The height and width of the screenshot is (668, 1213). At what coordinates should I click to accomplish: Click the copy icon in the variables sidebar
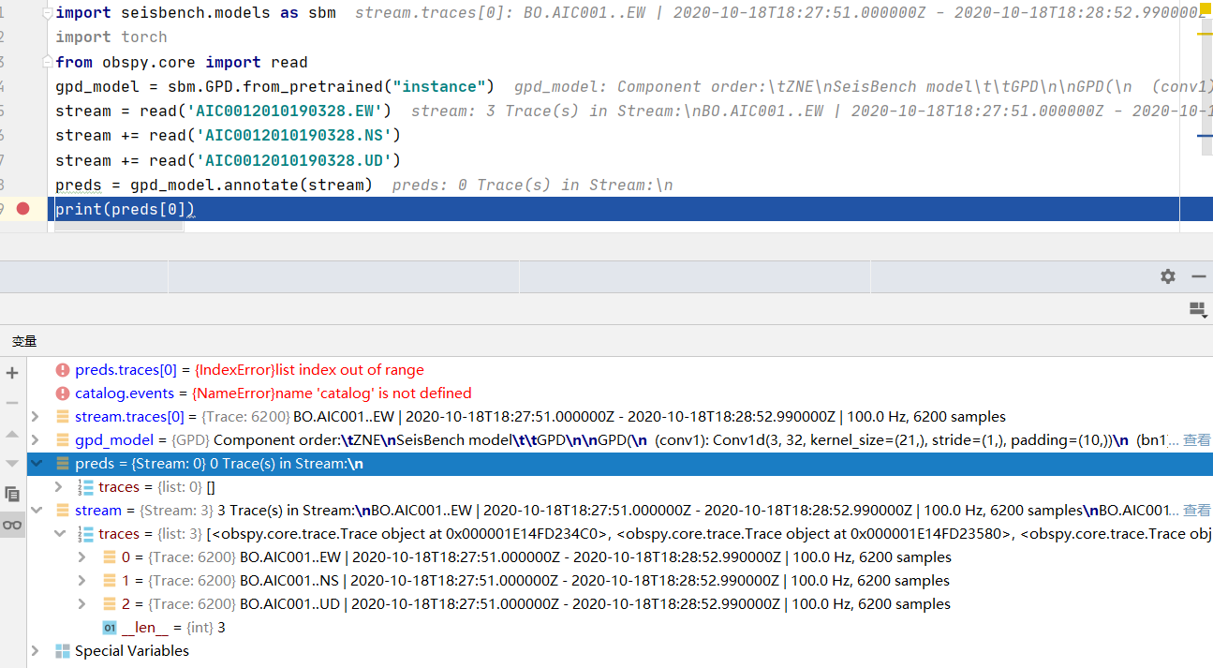click(x=12, y=494)
